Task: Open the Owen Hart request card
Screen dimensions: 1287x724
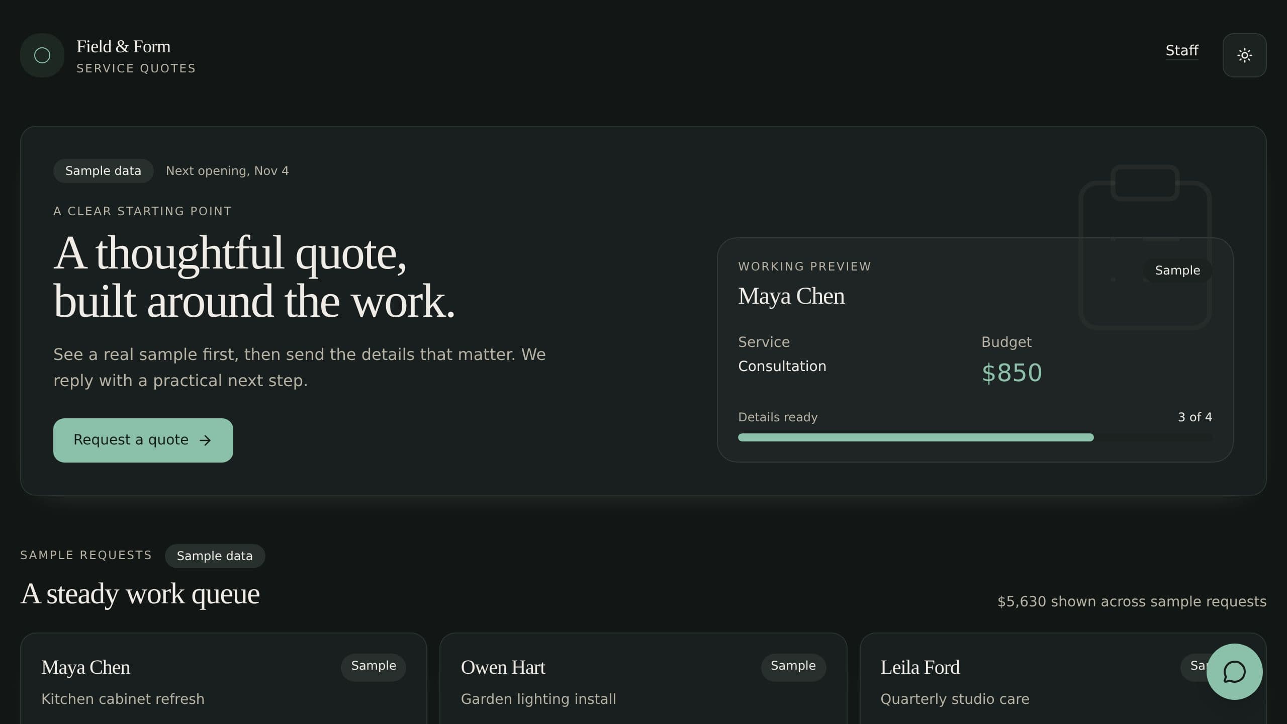Action: coord(643,679)
